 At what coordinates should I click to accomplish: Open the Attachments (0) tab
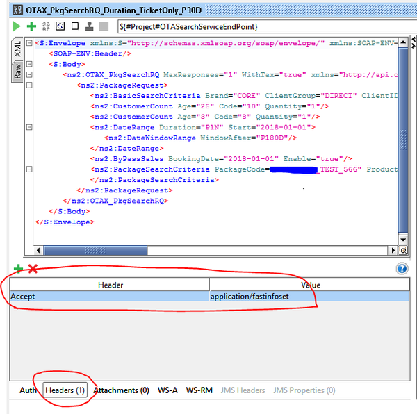click(x=121, y=390)
